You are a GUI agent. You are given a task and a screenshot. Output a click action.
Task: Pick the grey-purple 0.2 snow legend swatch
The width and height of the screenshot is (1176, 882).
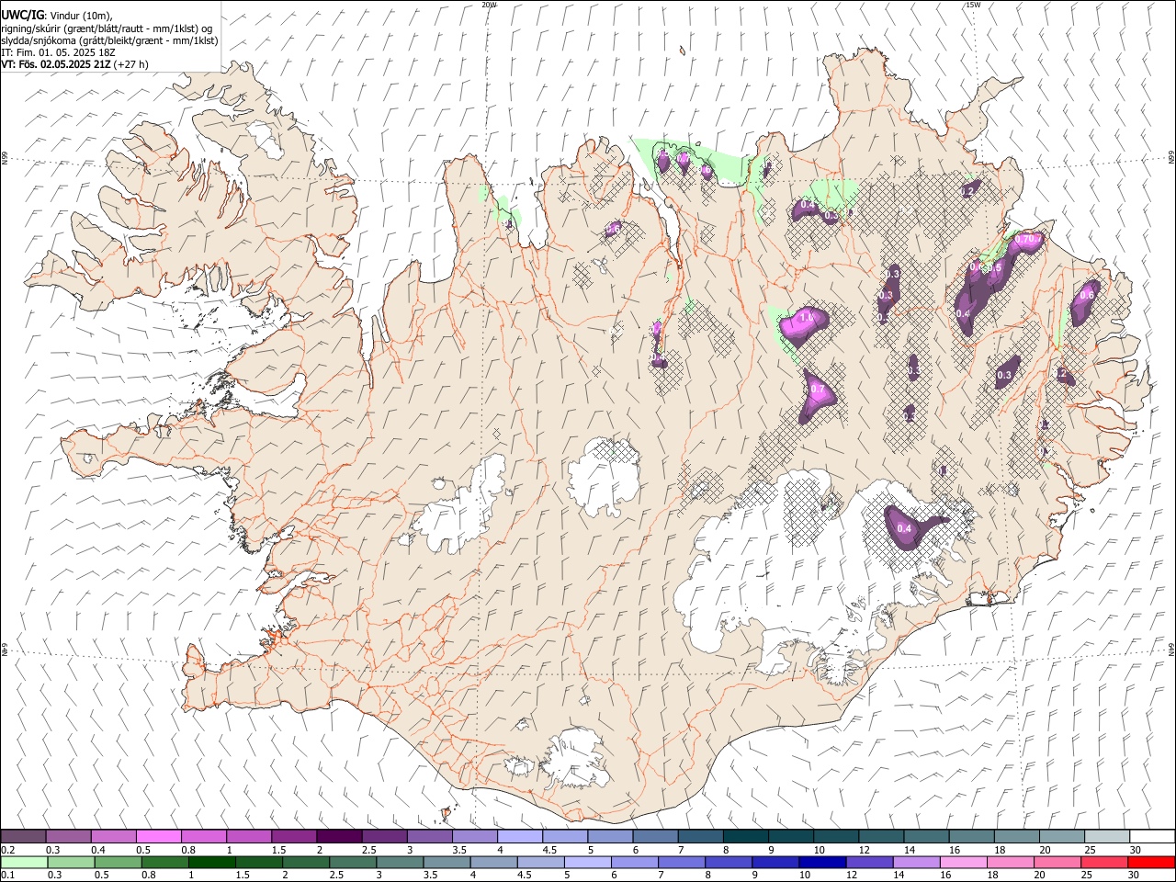click(x=23, y=837)
